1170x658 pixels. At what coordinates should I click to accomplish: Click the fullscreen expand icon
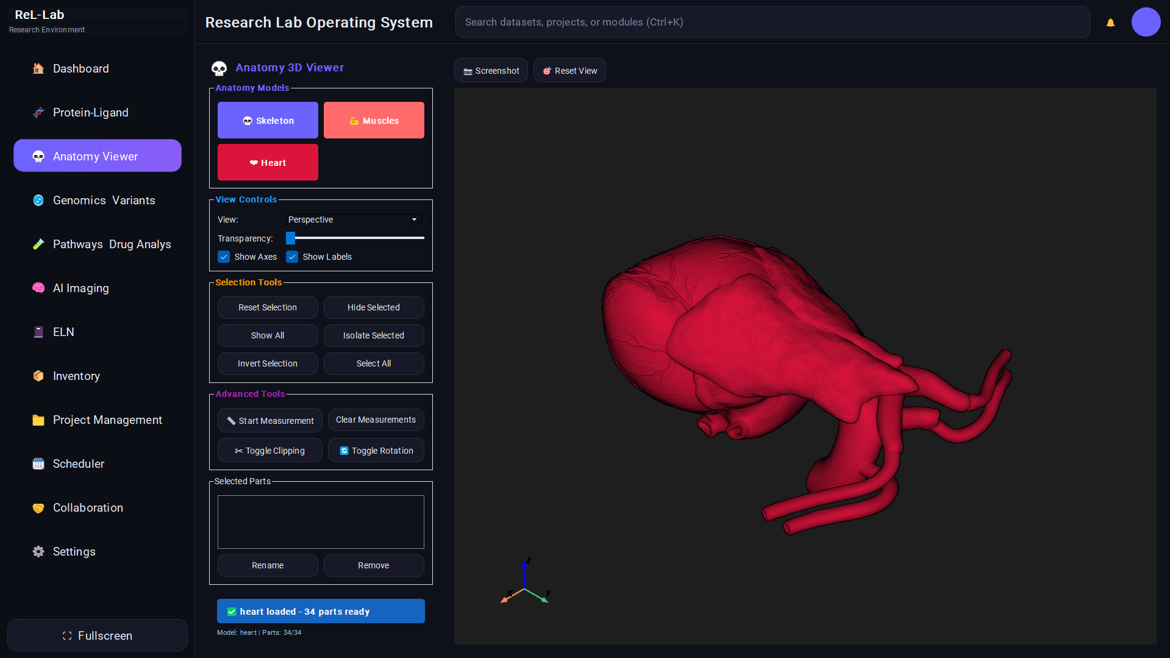coord(67,636)
